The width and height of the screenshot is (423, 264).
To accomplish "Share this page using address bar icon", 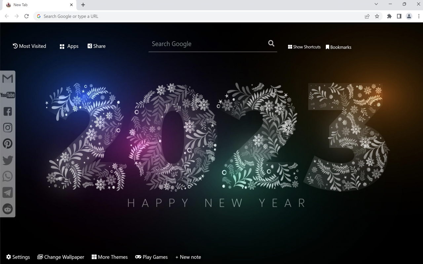I will click(367, 16).
